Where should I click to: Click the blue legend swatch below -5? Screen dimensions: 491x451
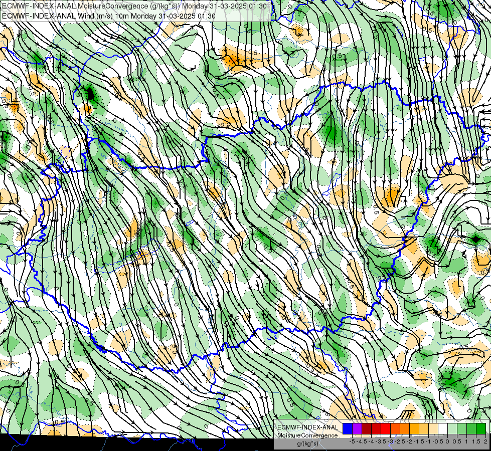348,428
